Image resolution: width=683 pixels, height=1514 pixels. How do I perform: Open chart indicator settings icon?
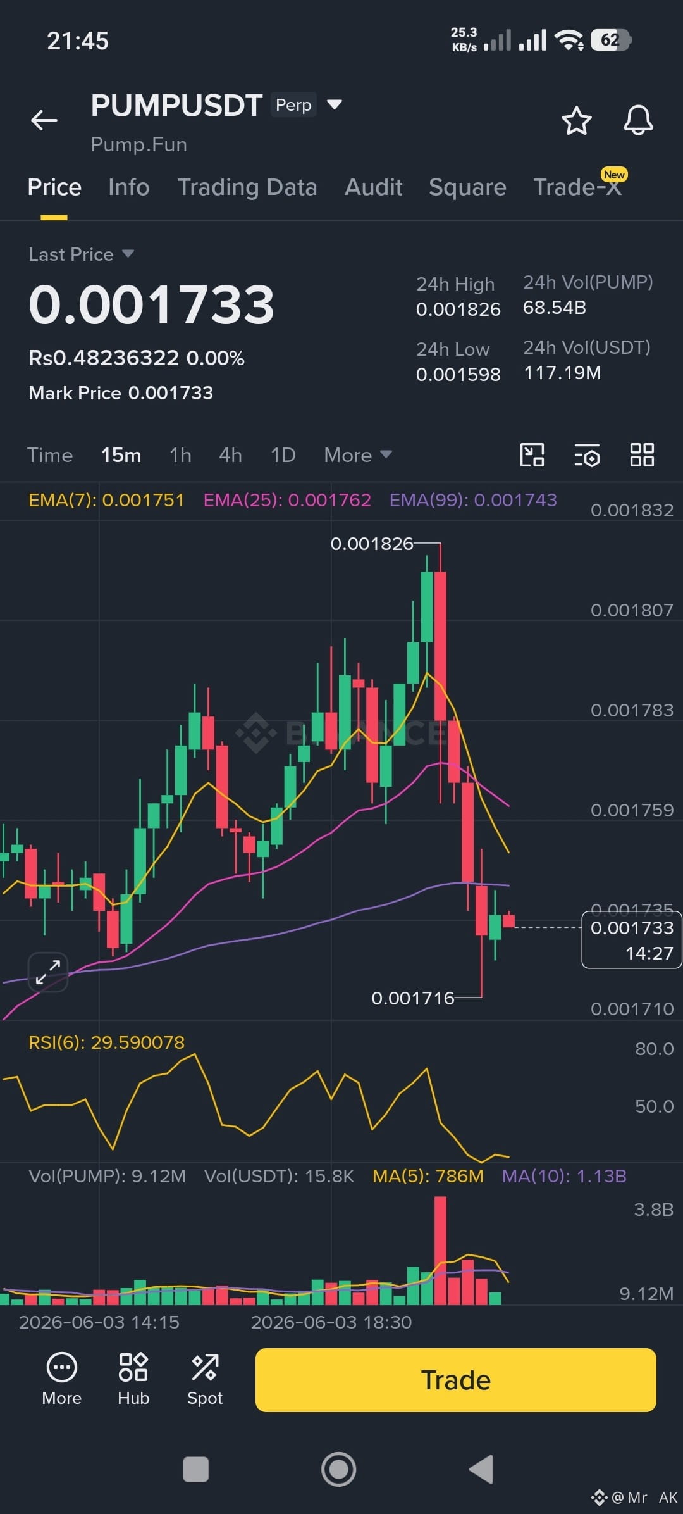click(x=587, y=454)
